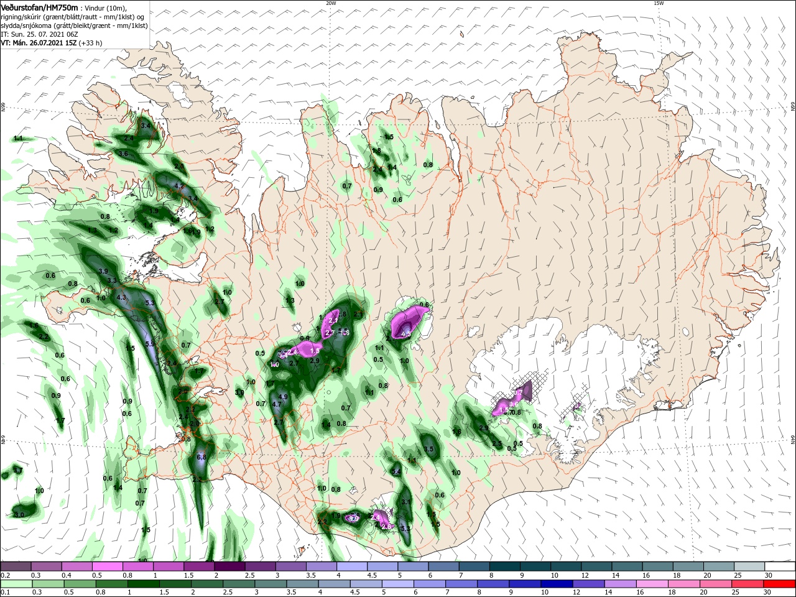Click the 'VT: Mán. 26.07.2021 15Z' valid time
This screenshot has height=597, width=796.
(x=38, y=43)
